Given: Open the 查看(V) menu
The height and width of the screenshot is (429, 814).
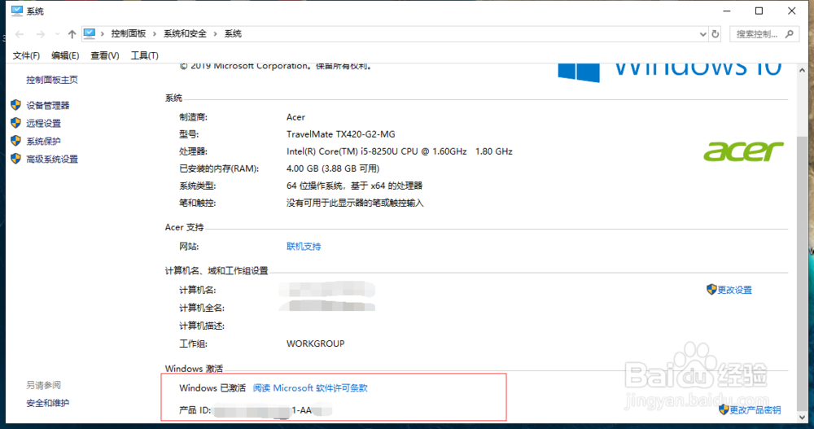Looking at the screenshot, I should 105,55.
